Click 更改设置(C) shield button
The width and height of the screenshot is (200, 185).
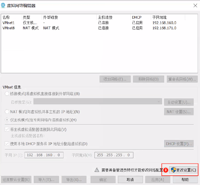coord(184,170)
